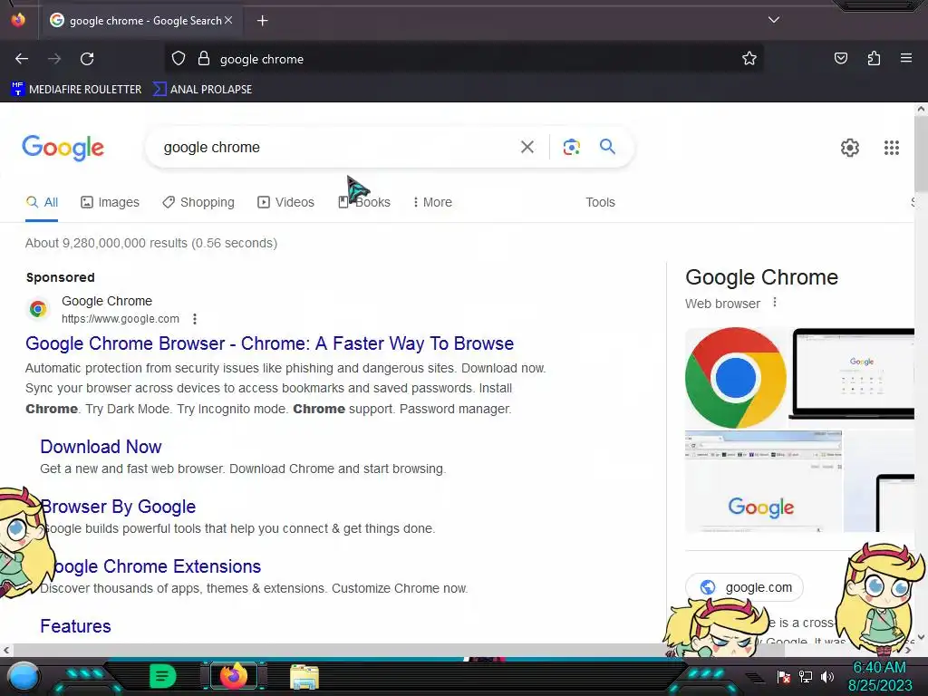The image size is (928, 696).
Task: Close the Google Search tab
Action: coord(228,20)
